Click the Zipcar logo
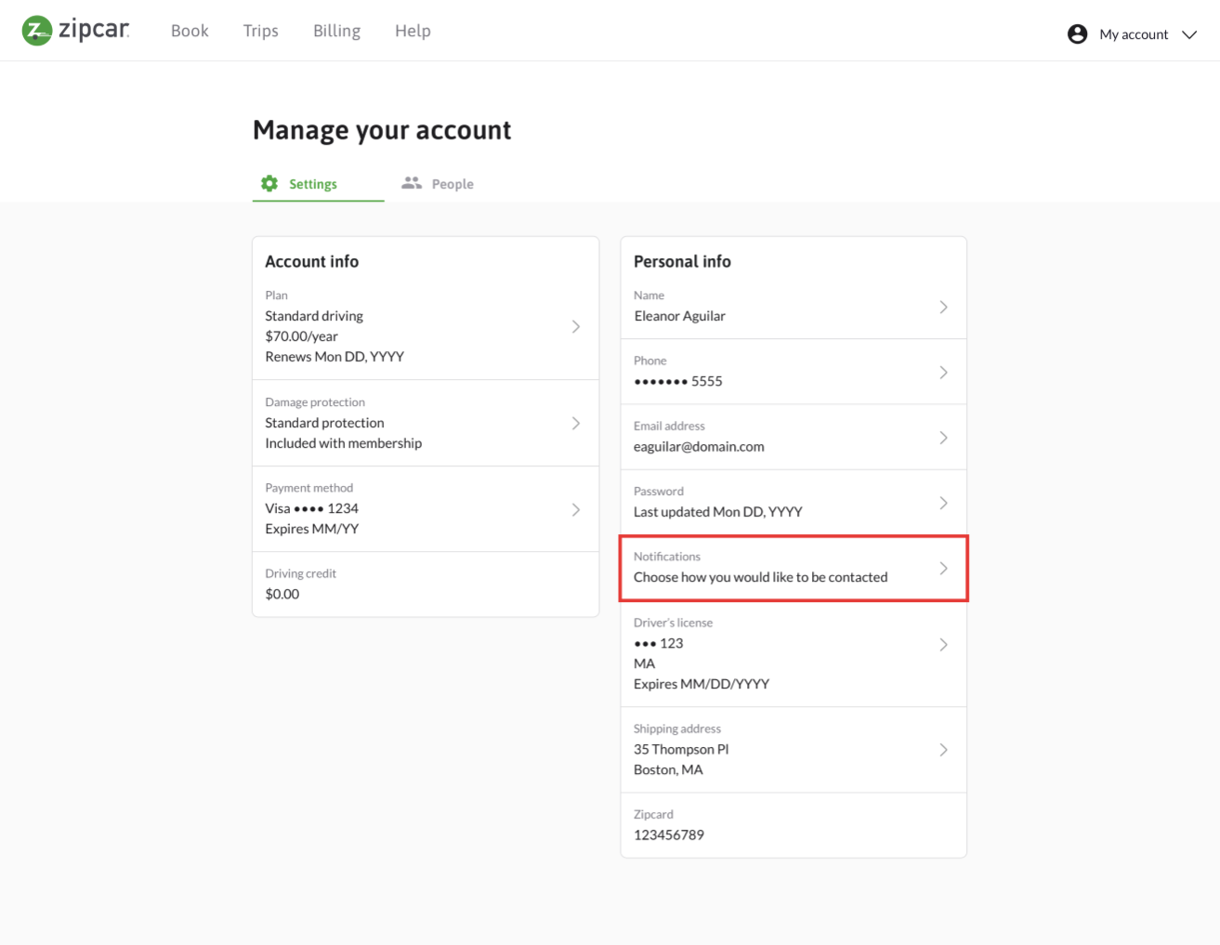1220x945 pixels. (x=75, y=31)
